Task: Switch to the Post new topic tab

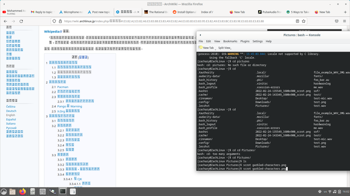Action: [x=100, y=12]
